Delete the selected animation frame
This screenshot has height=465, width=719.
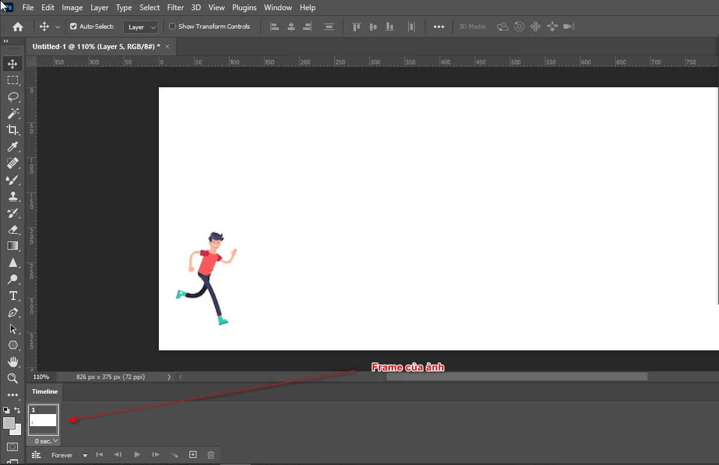pos(211,455)
